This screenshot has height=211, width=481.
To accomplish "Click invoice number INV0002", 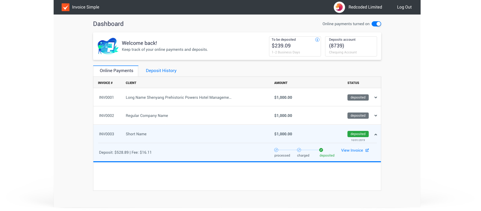I will [x=106, y=116].
